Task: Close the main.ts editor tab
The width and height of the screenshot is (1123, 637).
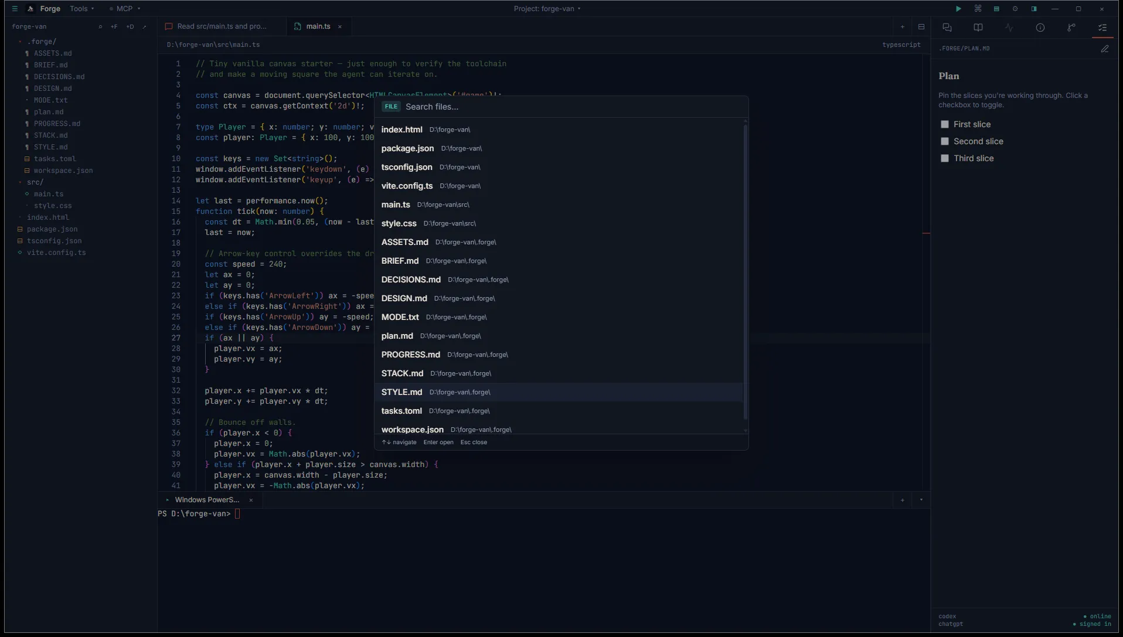Action: [340, 26]
